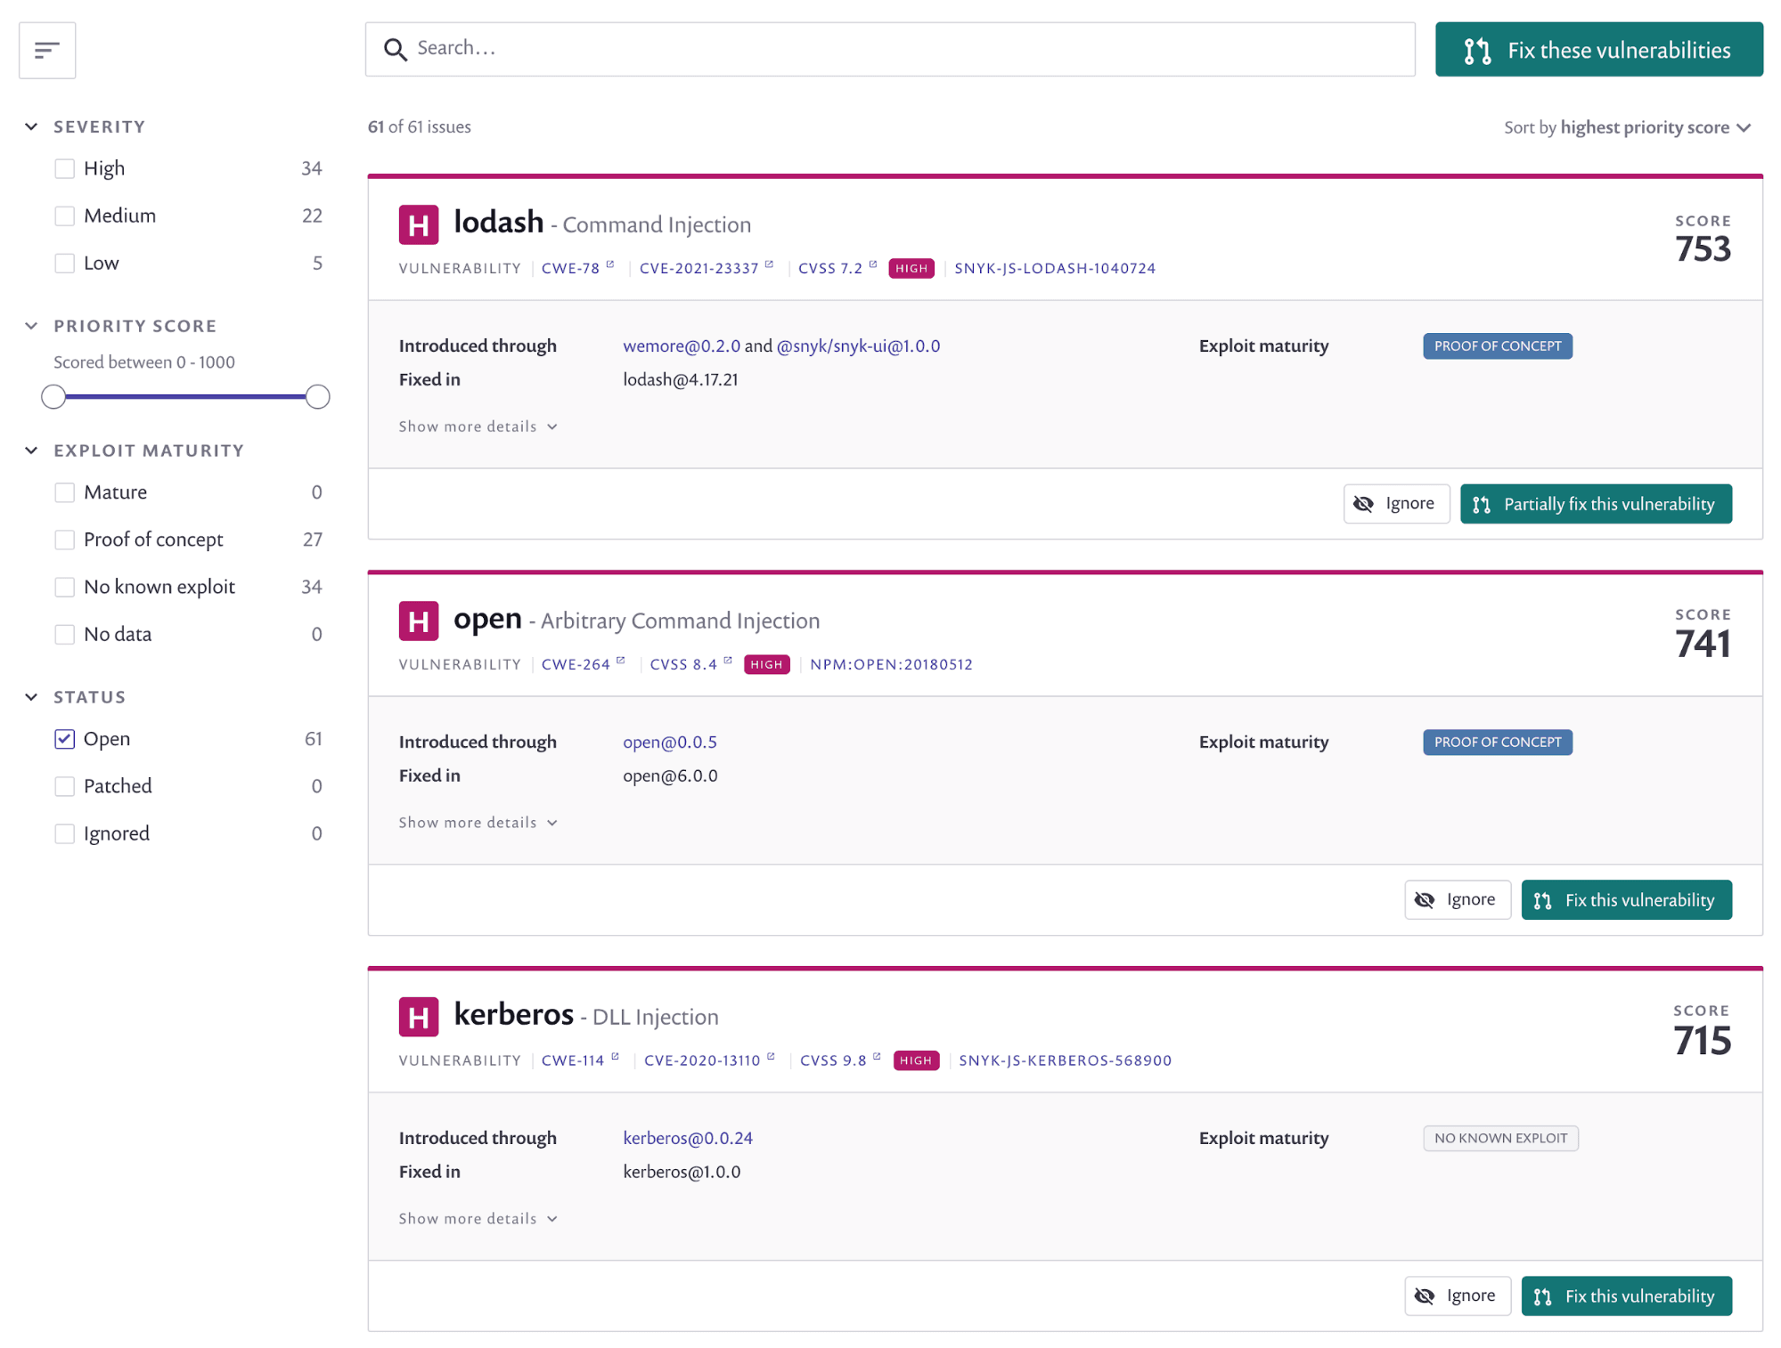Enable the Proof of concept exploit filter

(65, 538)
